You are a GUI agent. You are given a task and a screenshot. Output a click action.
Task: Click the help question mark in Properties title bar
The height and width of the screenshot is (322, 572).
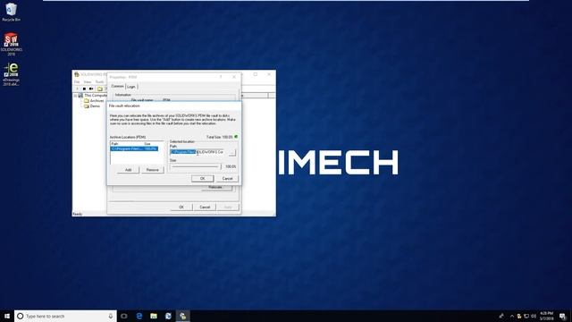point(221,77)
